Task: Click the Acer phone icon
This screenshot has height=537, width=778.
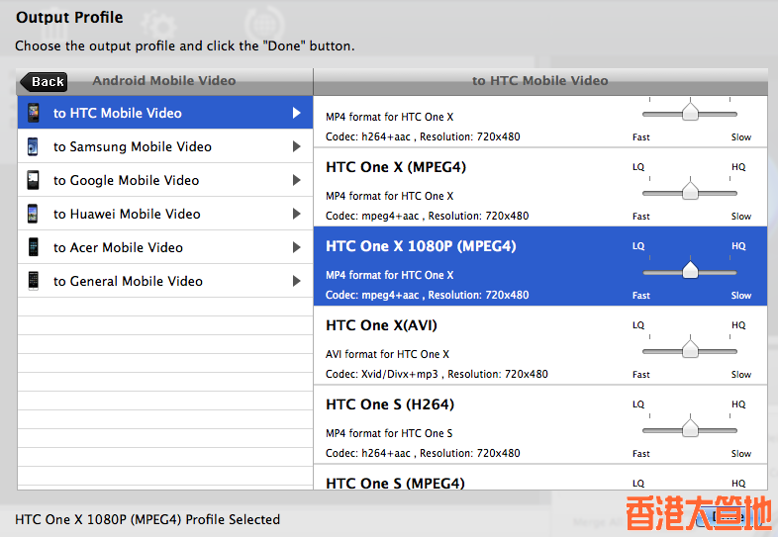Action: (x=34, y=247)
